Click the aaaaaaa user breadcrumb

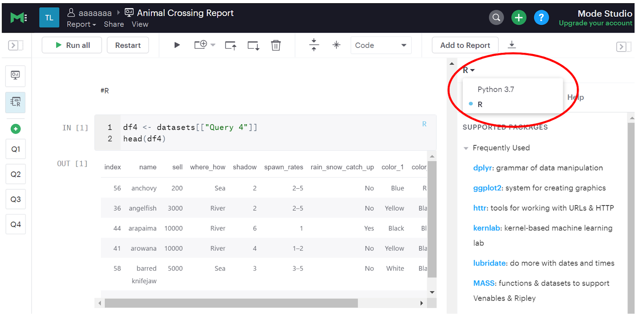coord(90,13)
